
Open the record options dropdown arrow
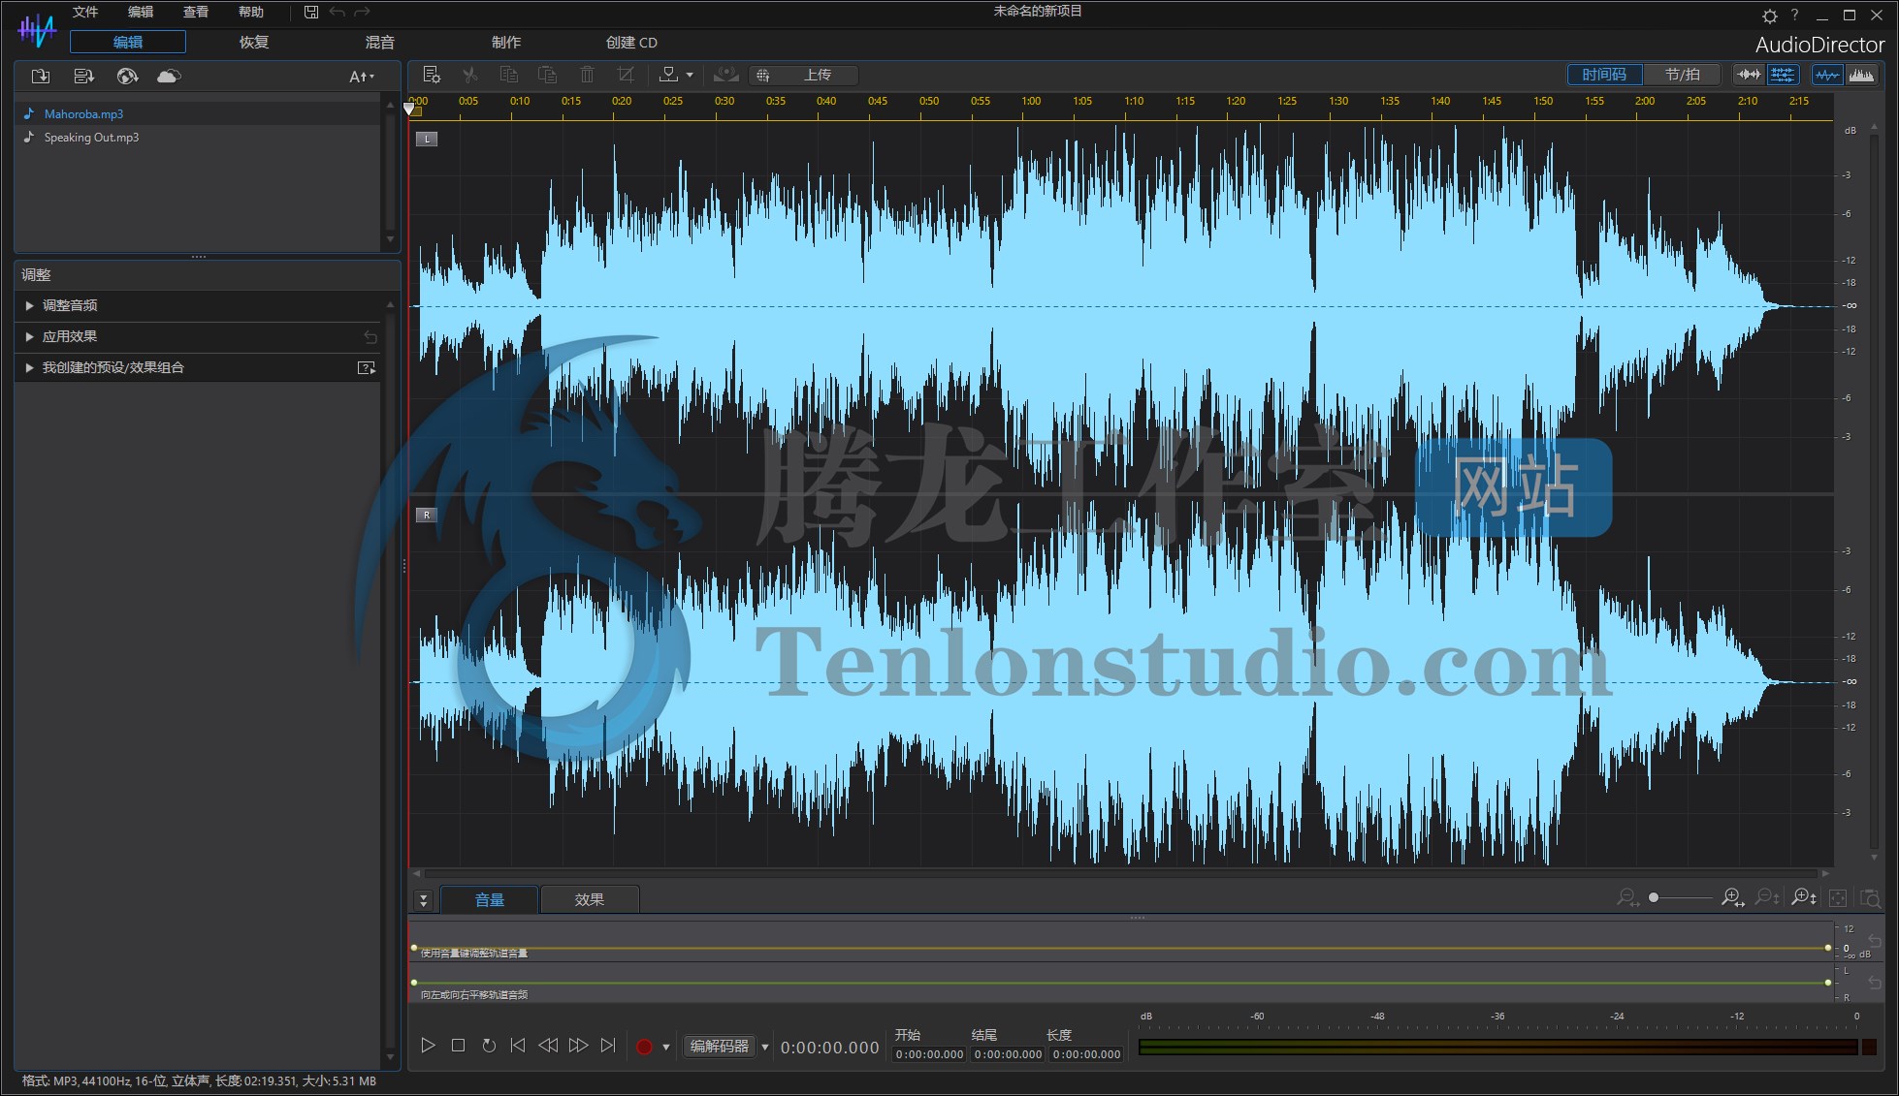tap(666, 1047)
